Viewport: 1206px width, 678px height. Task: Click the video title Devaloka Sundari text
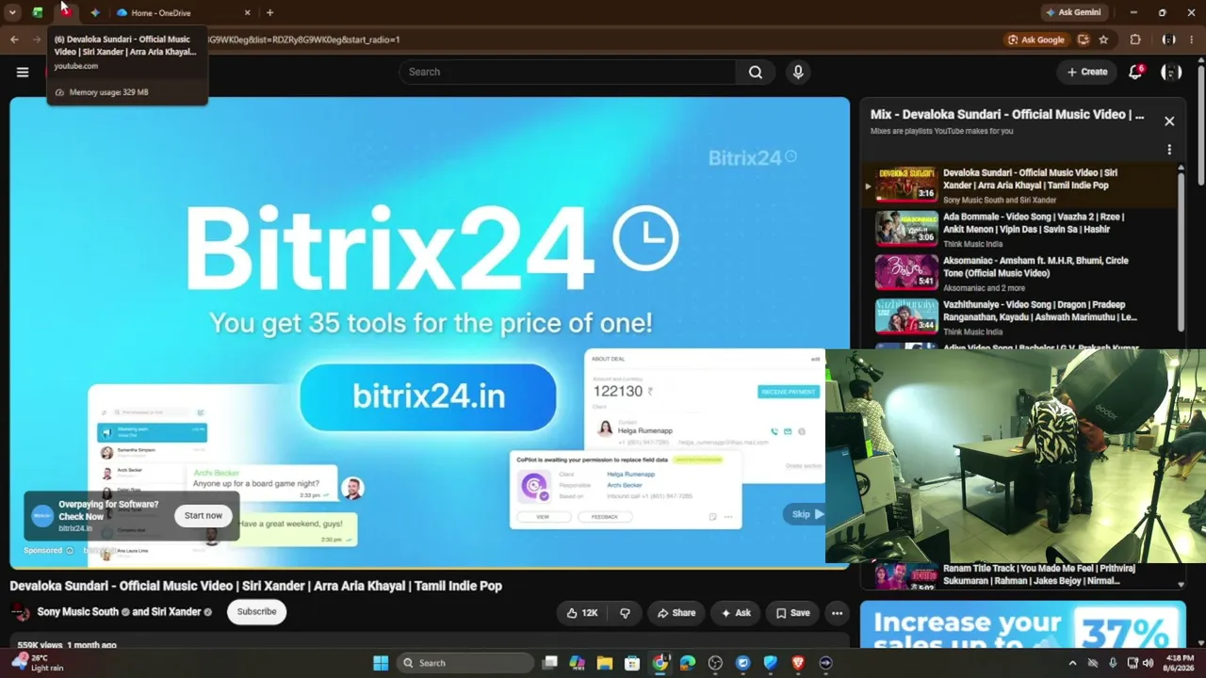[x=255, y=586]
